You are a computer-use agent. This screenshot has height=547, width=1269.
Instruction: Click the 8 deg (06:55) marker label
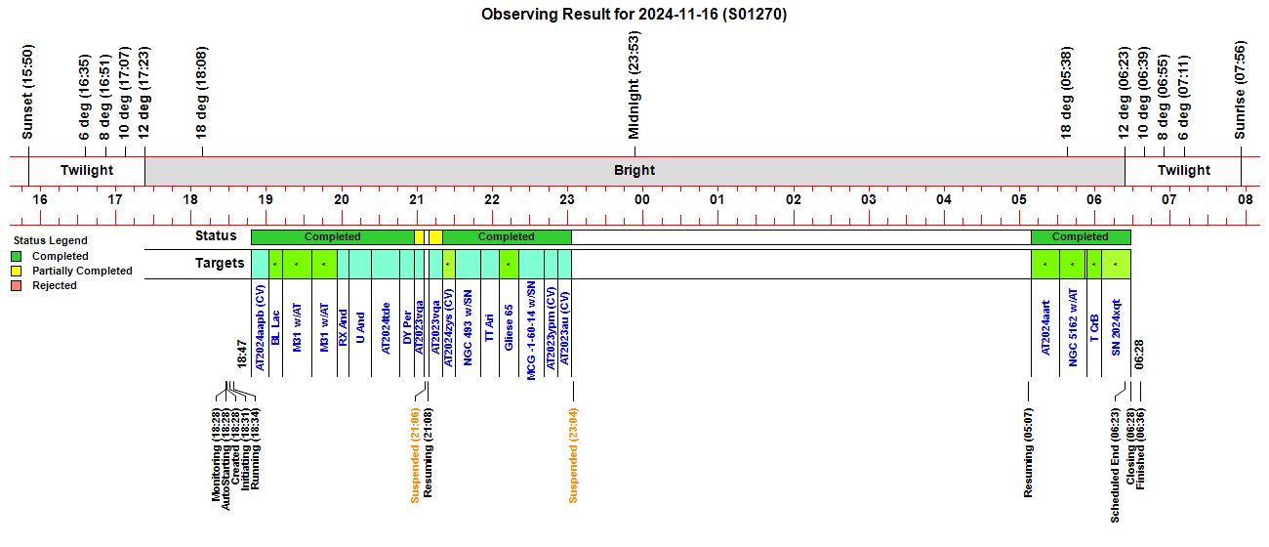[1164, 98]
